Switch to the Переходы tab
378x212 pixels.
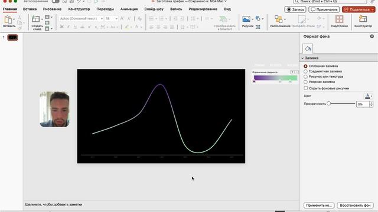click(105, 9)
